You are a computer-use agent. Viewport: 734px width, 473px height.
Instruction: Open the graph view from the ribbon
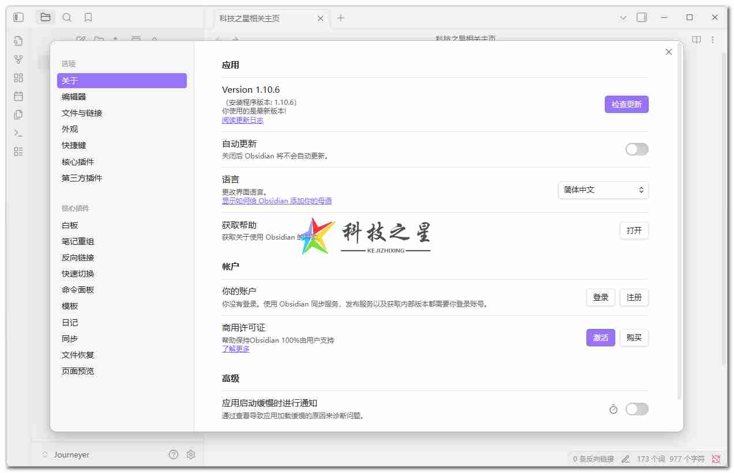pos(18,59)
